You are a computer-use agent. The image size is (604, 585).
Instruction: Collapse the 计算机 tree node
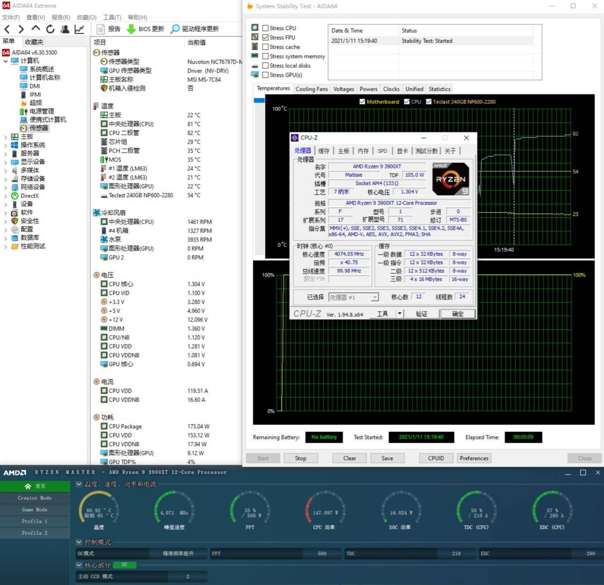click(6, 61)
